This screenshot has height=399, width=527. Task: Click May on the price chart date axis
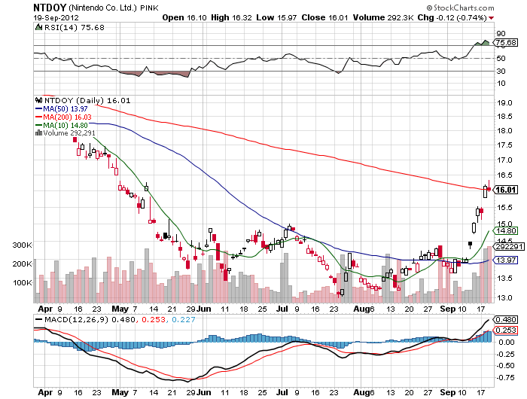click(120, 309)
